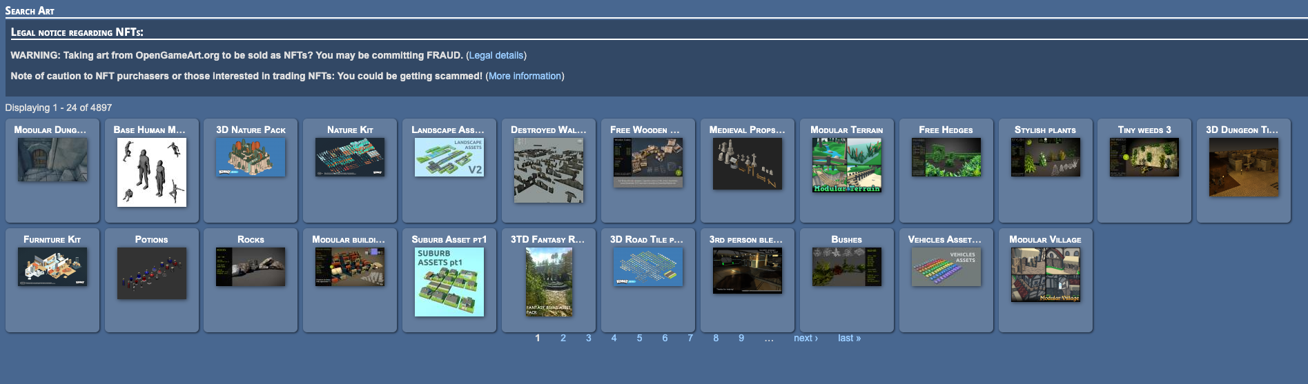The image size is (1308, 384).
Task: Open the Free Hedges thumbnail
Action: click(946, 156)
